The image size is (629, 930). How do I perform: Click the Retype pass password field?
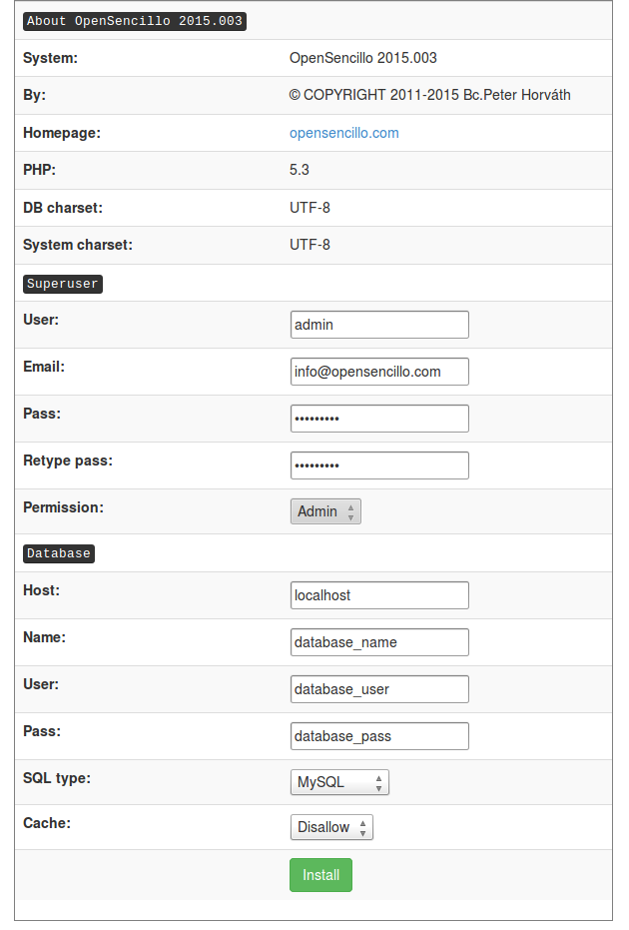379,465
